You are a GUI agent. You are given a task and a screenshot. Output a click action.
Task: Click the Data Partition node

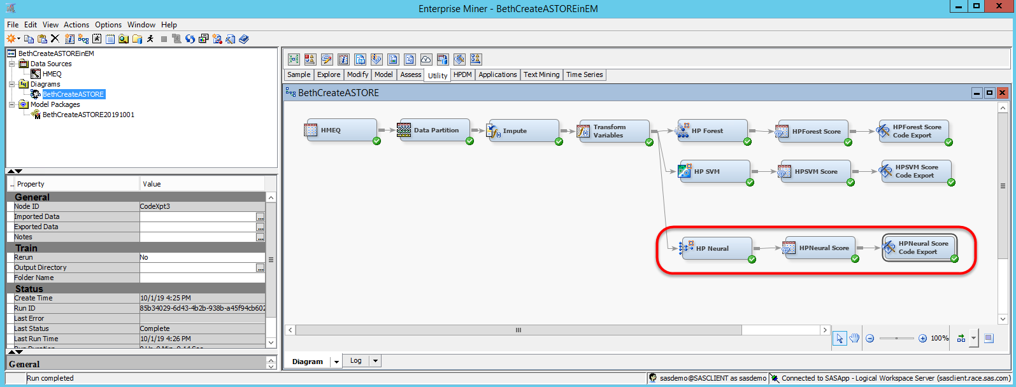435,130
